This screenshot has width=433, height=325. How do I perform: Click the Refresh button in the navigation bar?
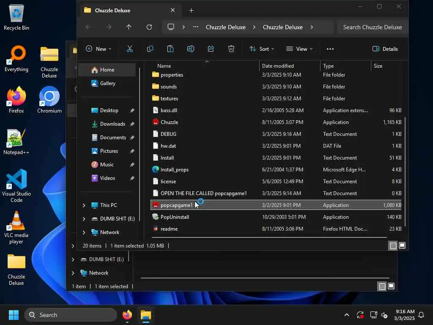tap(149, 27)
